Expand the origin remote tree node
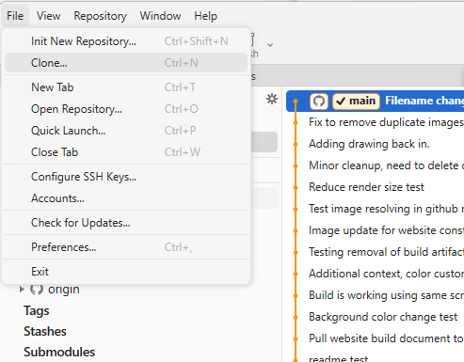464x362 pixels. (22, 289)
